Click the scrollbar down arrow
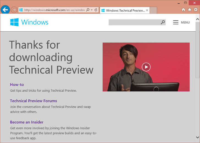Screen dimensions: 200x143 point(198,138)
